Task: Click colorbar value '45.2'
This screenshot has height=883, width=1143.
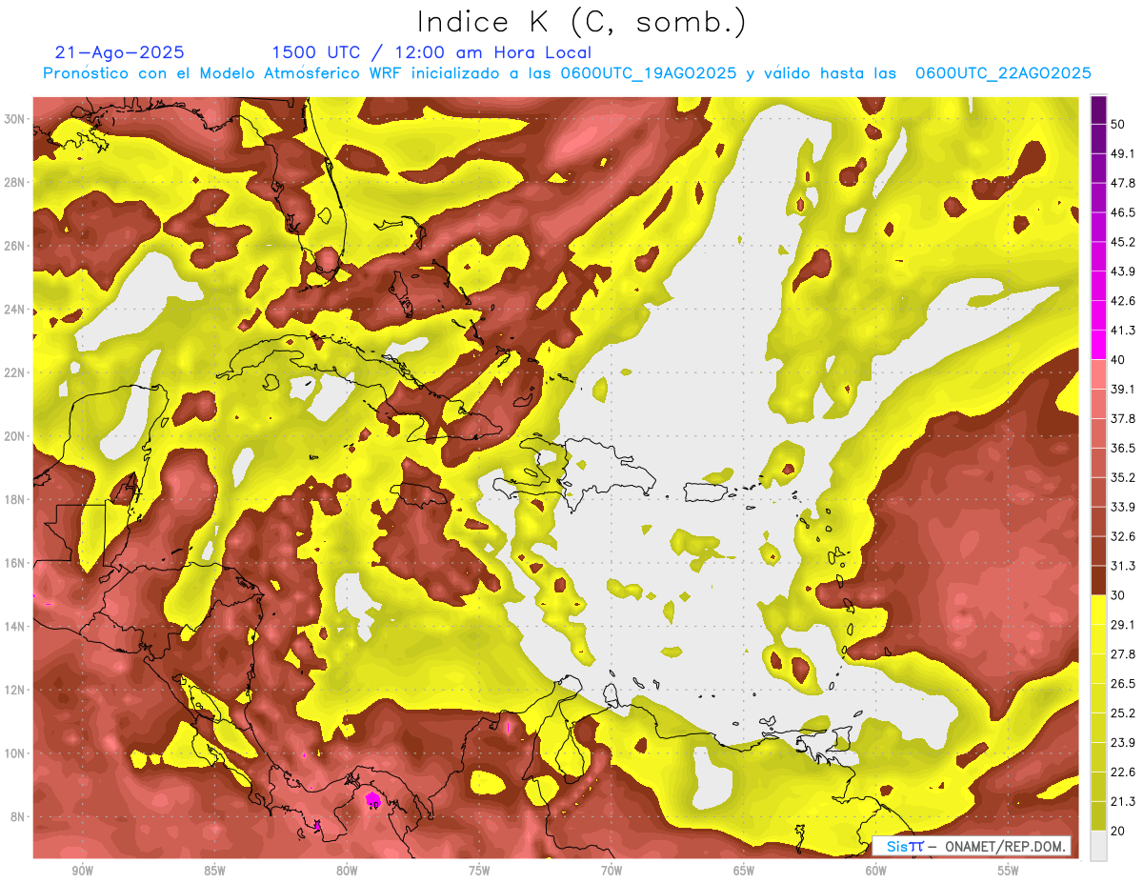Action: [x=1123, y=242]
